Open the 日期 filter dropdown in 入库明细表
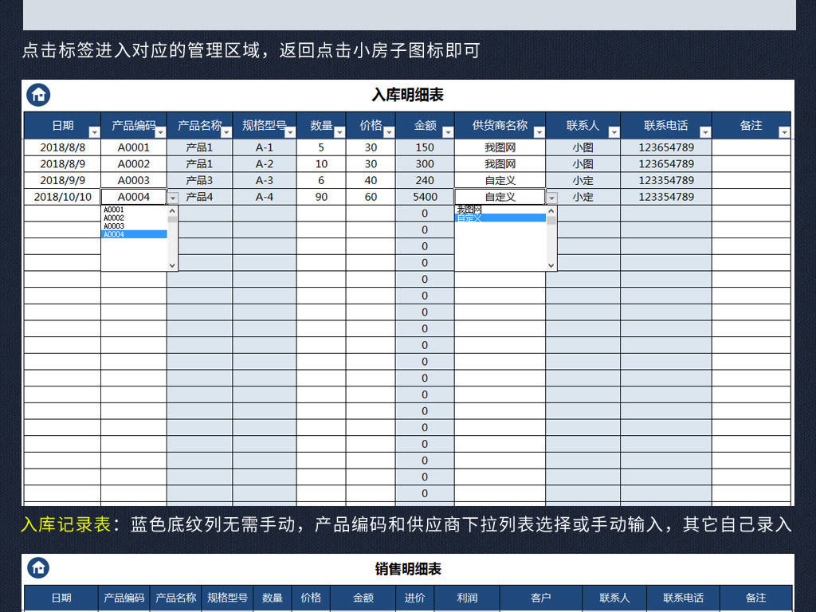This screenshot has width=816, height=612. point(94,132)
